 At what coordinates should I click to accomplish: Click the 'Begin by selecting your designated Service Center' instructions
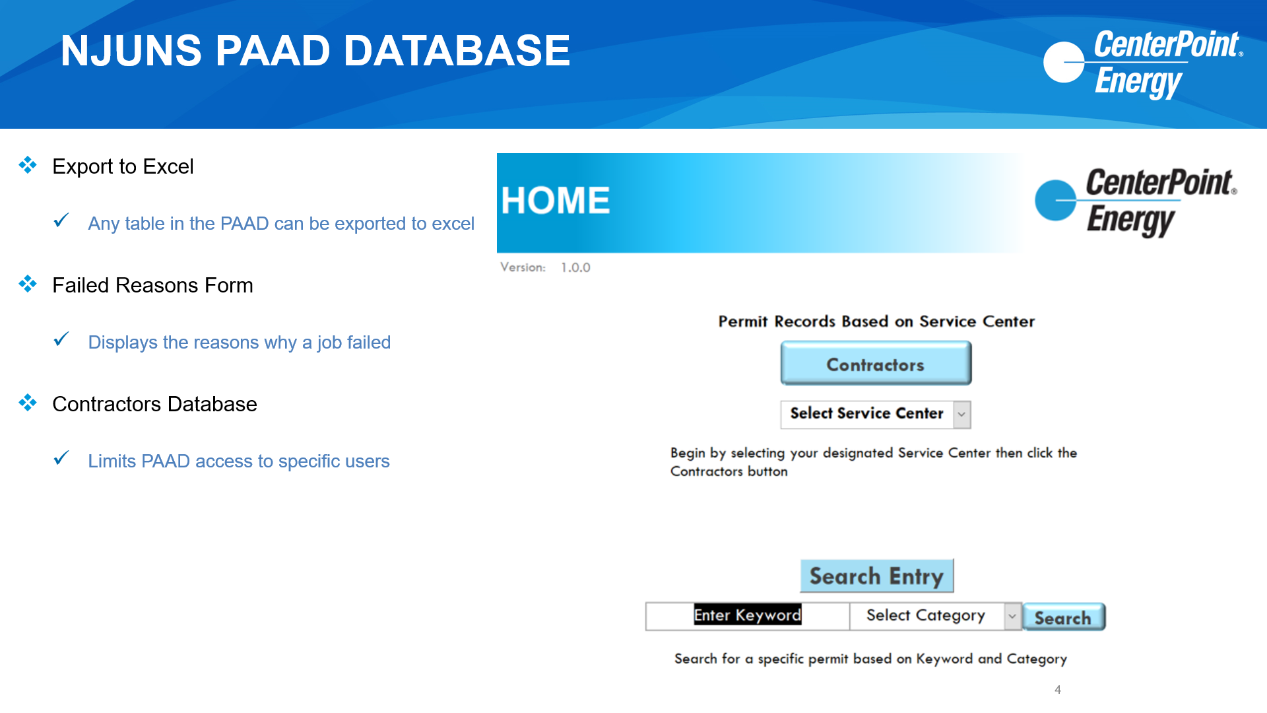874,461
